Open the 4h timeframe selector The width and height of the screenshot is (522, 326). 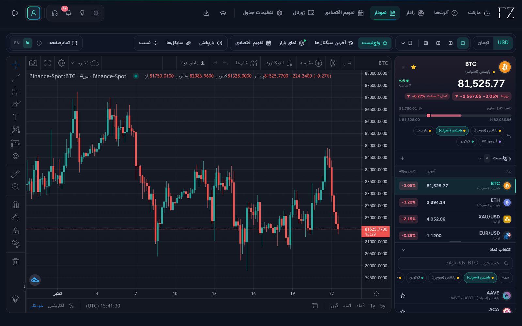[x=347, y=63]
